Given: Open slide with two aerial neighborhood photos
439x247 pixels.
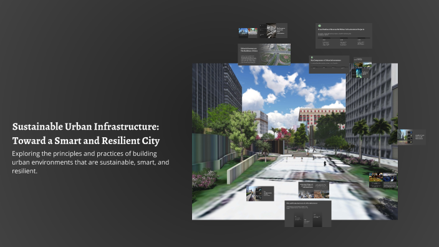Looking at the screenshot, I should [x=314, y=190].
